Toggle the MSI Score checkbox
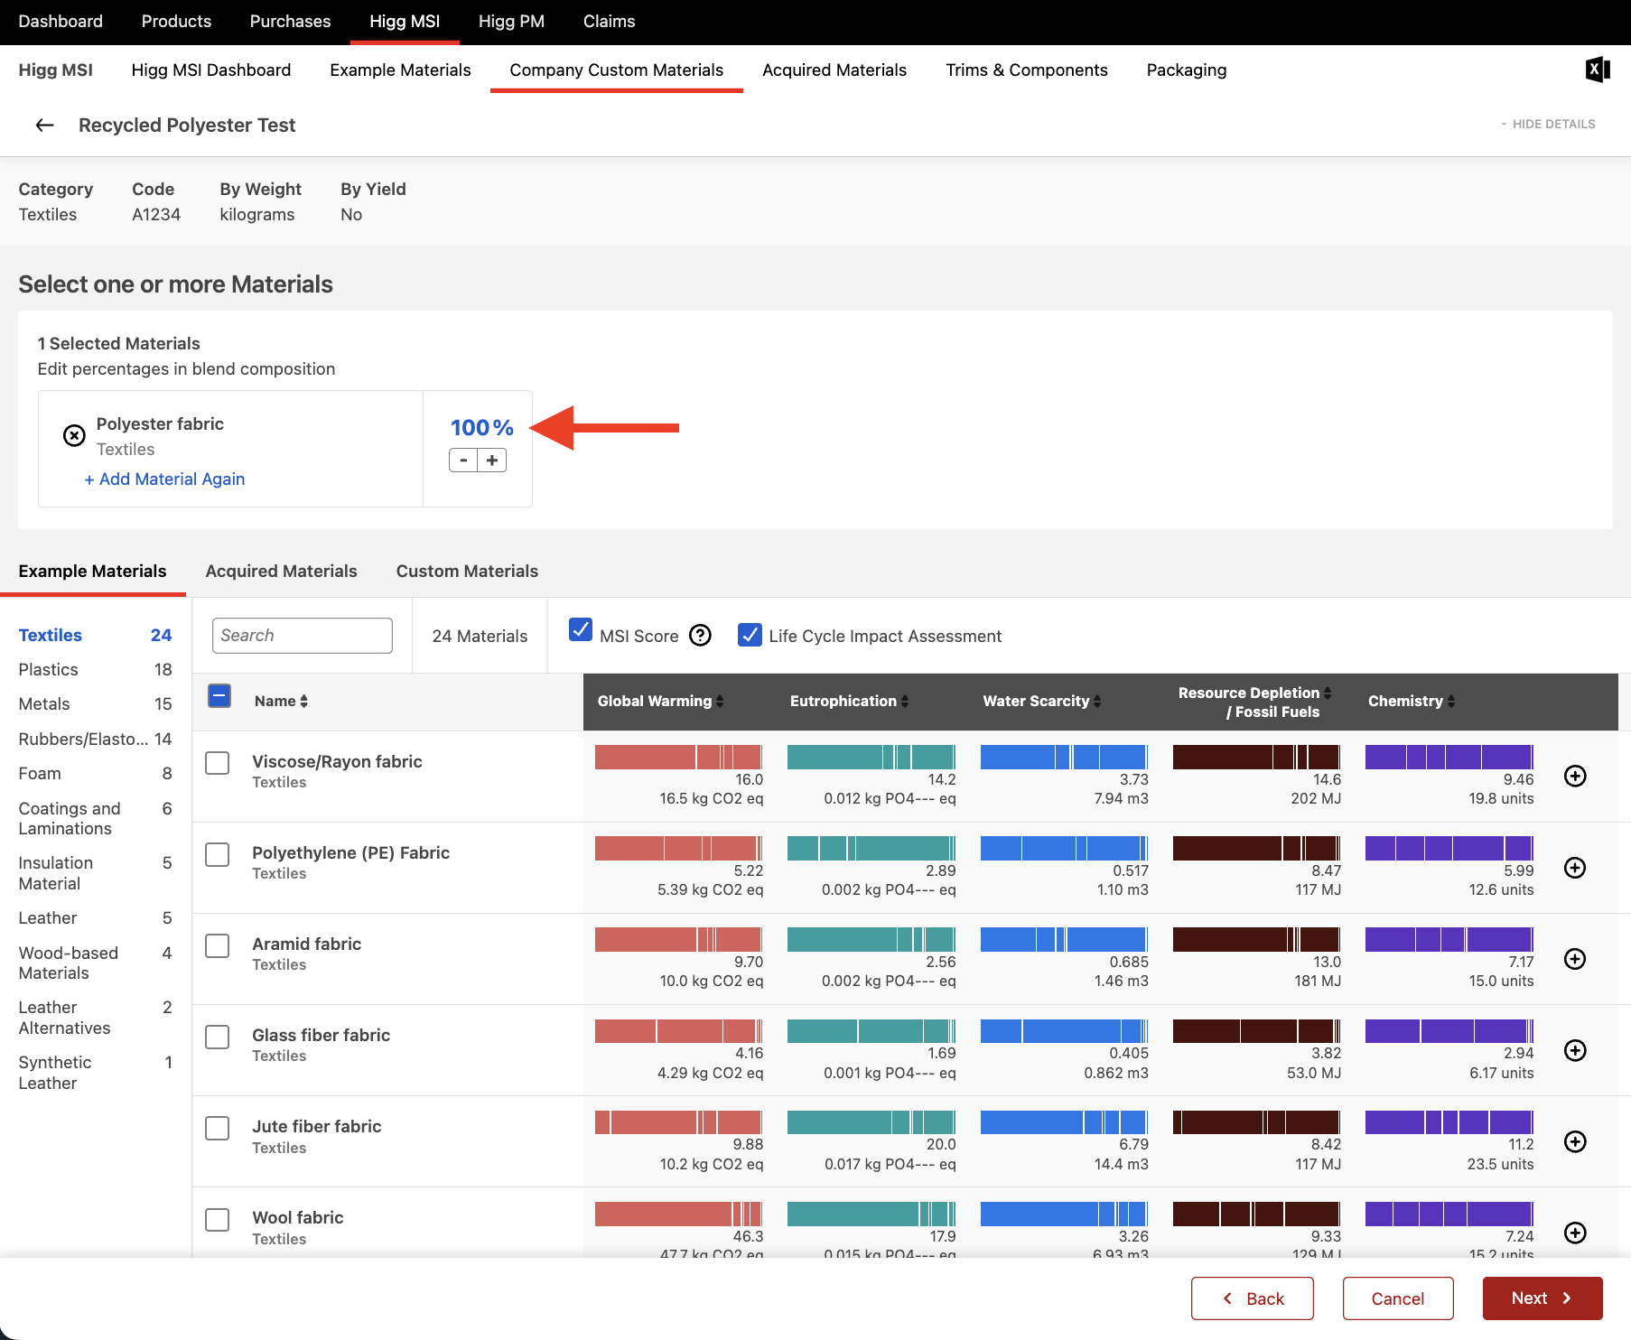 click(x=581, y=629)
